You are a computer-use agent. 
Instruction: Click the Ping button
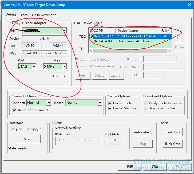pyautogui.click(x=143, y=144)
